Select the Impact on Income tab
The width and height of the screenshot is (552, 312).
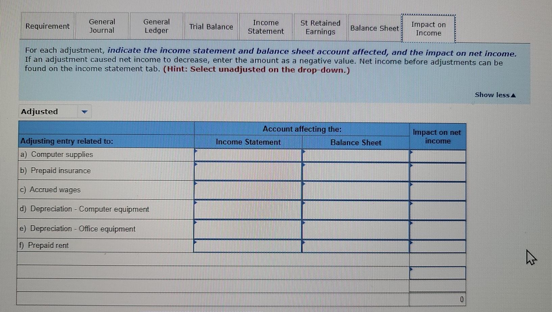[428, 29]
